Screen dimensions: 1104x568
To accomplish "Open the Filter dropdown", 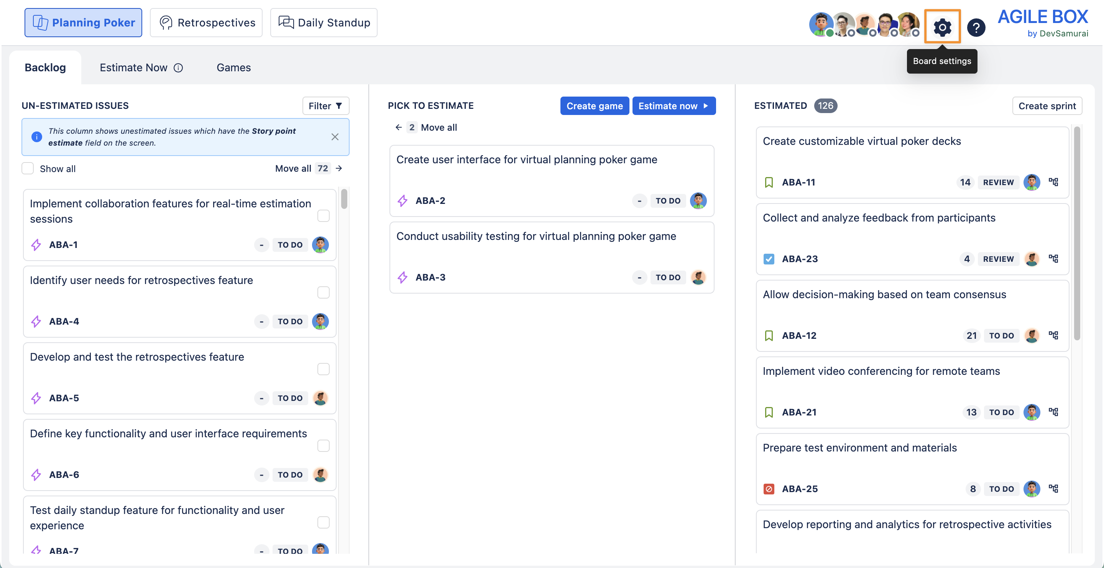I will click(325, 106).
